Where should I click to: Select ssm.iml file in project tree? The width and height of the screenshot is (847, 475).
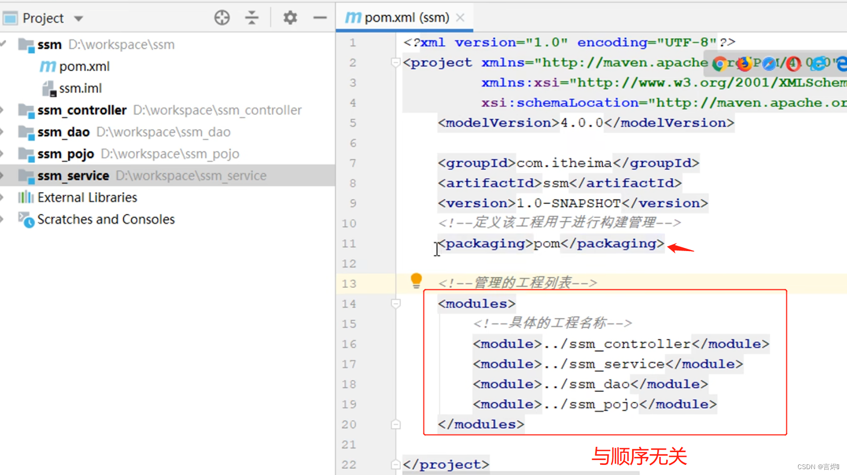pos(80,88)
